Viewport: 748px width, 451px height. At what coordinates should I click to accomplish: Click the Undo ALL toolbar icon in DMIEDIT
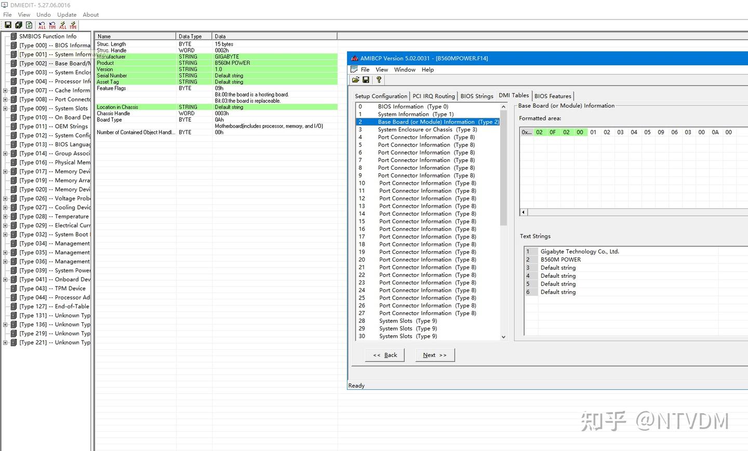click(x=42, y=25)
